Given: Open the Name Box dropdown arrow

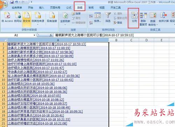Looking at the screenshot, I should 34,35.
